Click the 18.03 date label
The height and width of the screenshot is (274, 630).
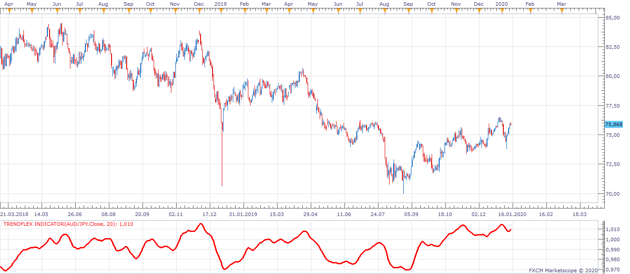point(580,214)
